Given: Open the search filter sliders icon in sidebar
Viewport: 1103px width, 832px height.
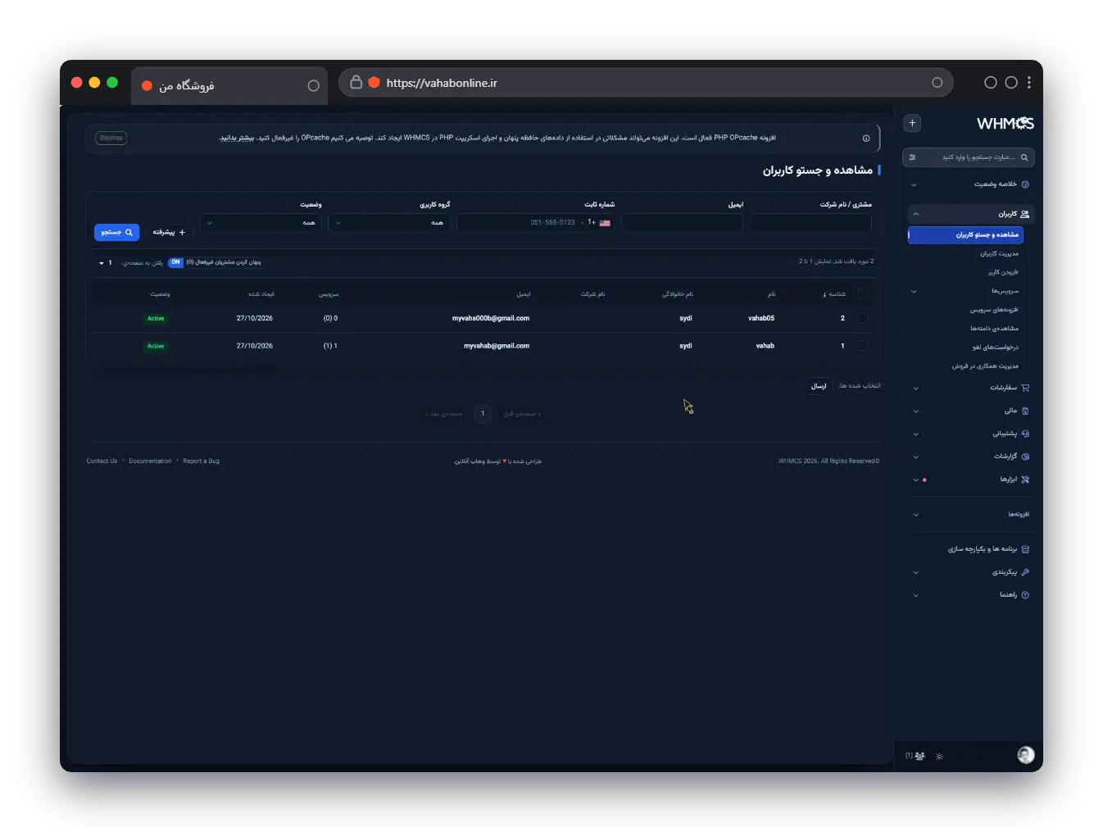Looking at the screenshot, I should (x=913, y=157).
